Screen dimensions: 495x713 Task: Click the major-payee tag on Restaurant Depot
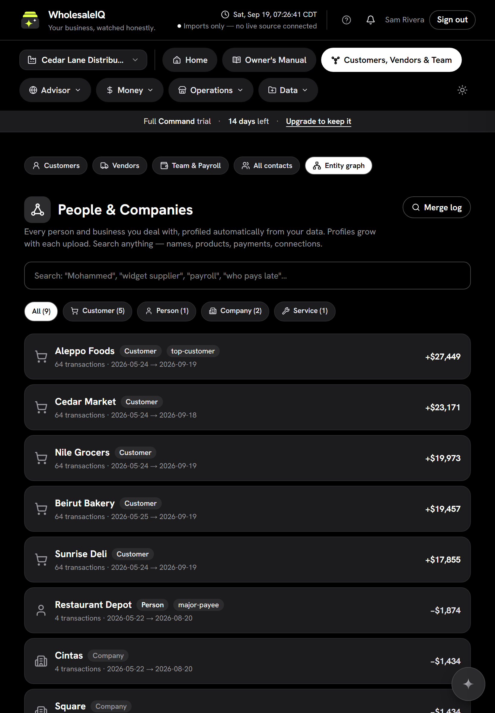tap(198, 605)
